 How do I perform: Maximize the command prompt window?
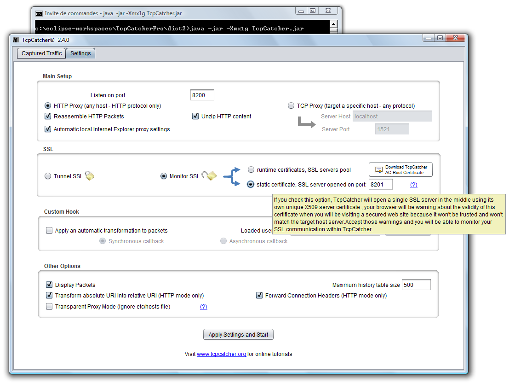[313, 11]
